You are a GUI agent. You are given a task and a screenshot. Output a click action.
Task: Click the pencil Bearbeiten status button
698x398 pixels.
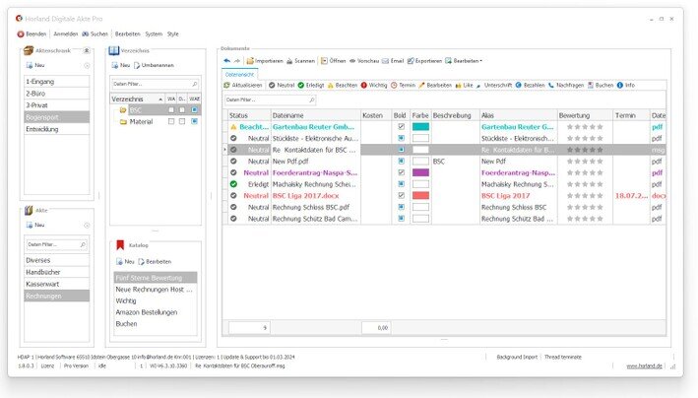[435, 85]
